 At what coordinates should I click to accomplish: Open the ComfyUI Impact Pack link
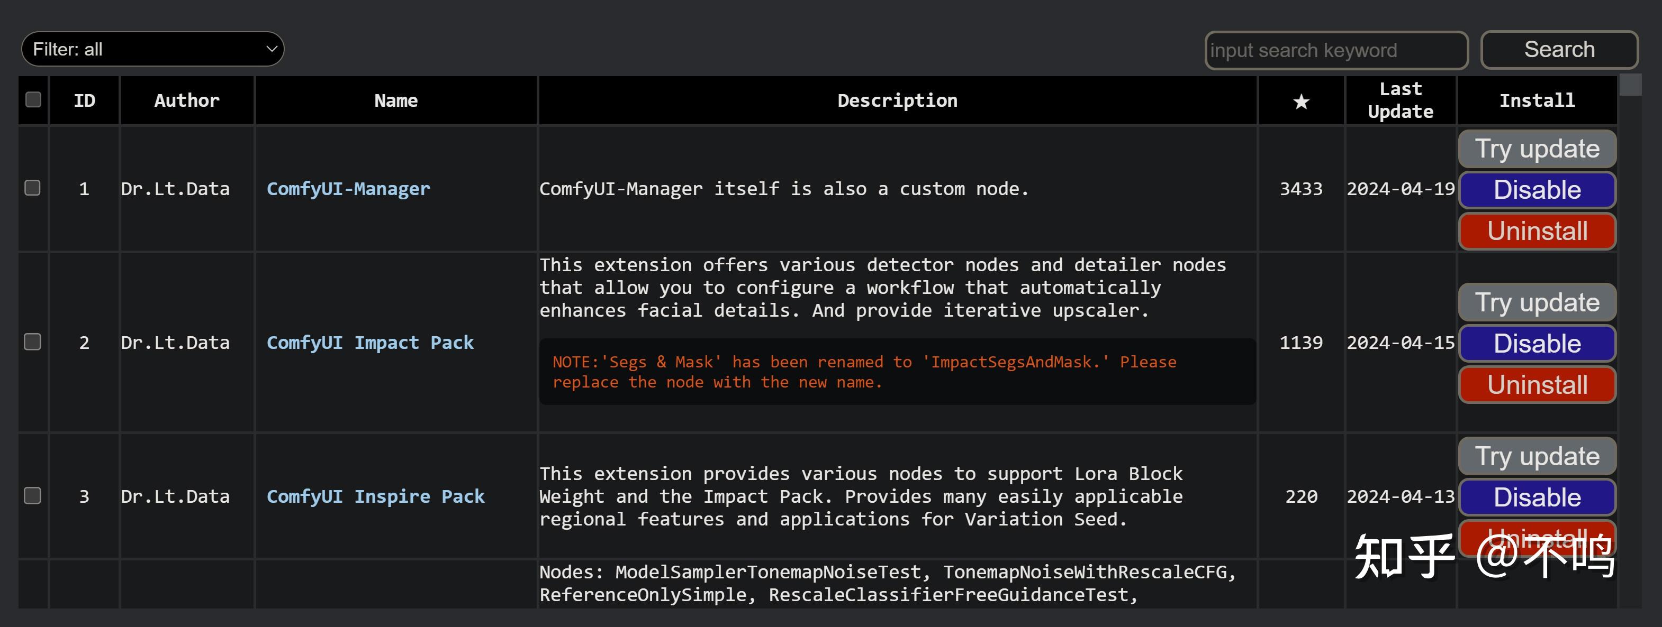[369, 342]
